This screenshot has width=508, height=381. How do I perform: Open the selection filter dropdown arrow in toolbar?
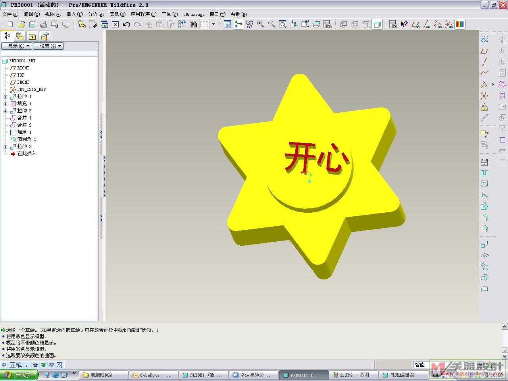coord(213,24)
